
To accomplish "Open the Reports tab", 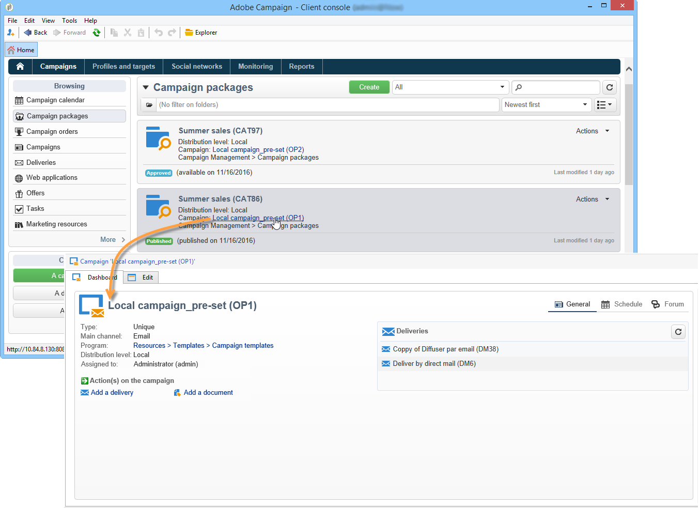I will 302,67.
